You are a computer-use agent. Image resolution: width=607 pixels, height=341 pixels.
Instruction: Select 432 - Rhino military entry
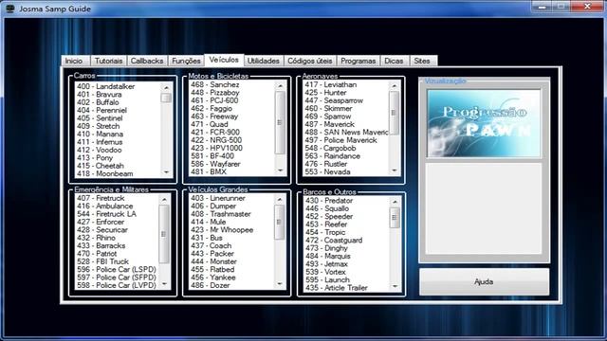pyautogui.click(x=96, y=238)
